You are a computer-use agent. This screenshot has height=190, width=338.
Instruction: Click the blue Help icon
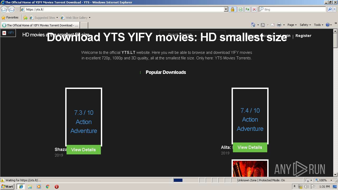pos(328,25)
